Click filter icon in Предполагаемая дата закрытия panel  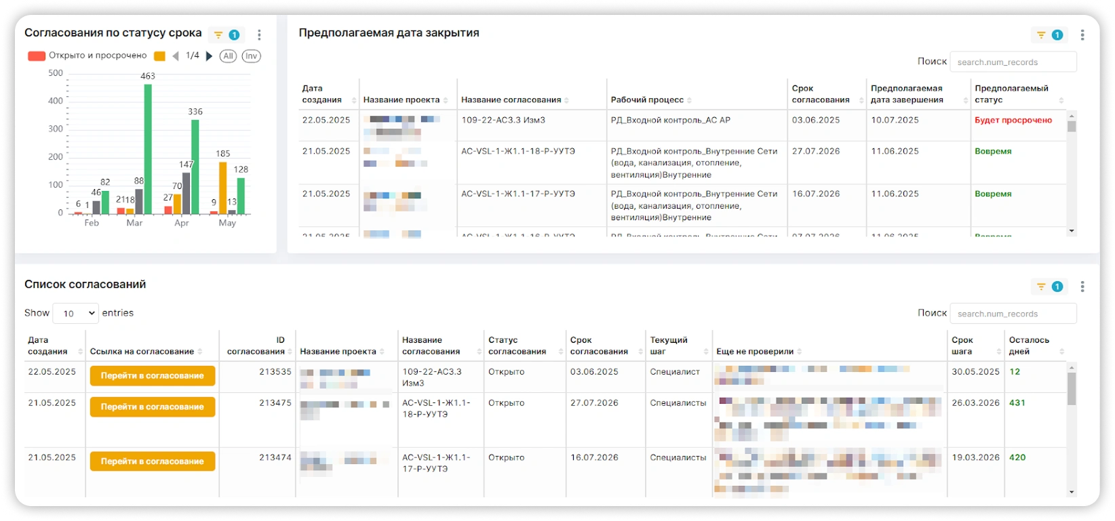[x=1041, y=35]
